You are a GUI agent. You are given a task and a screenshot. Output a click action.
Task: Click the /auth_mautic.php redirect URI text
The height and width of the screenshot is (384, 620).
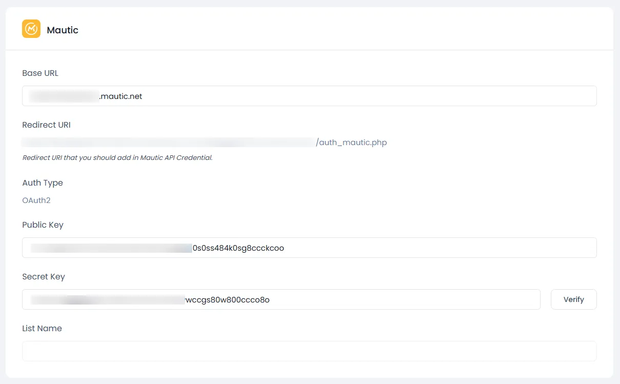pyautogui.click(x=352, y=143)
